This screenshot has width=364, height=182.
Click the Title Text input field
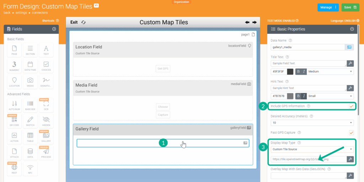point(309,63)
